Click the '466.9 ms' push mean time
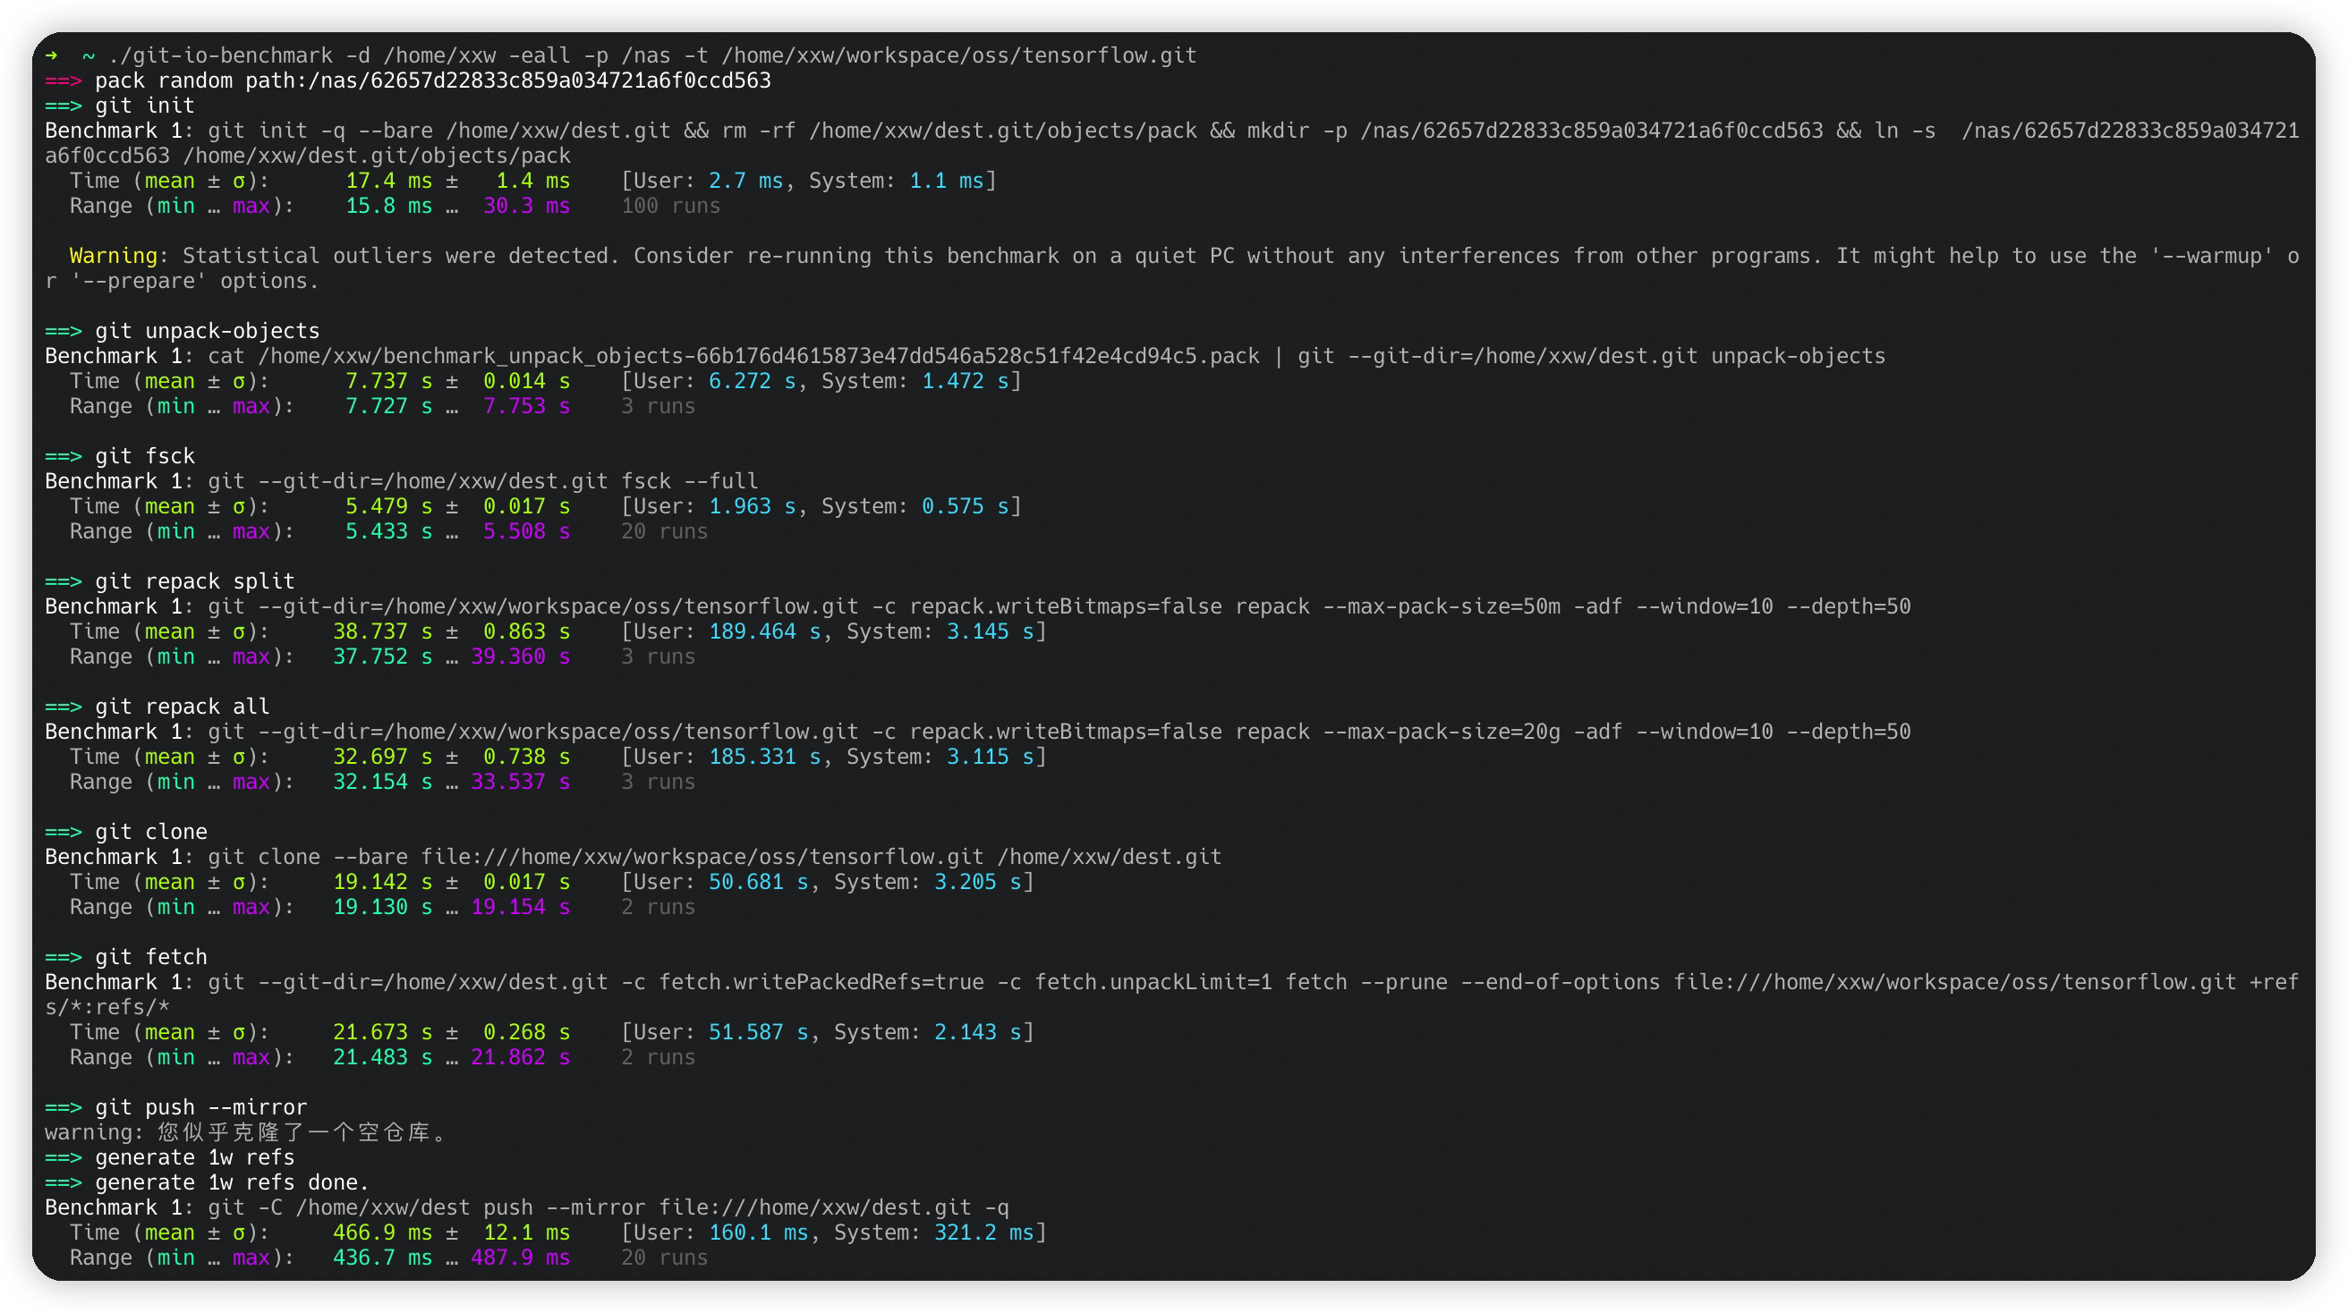This screenshot has height=1313, width=2348. point(382,1233)
